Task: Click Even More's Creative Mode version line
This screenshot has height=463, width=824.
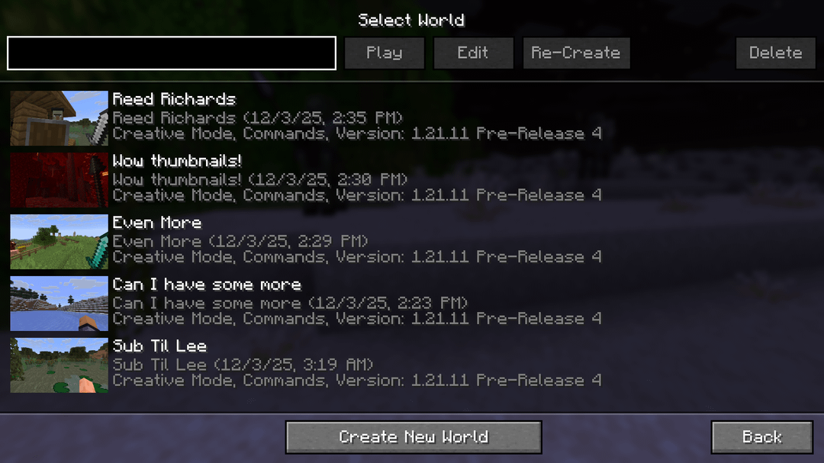Action: pos(357,257)
